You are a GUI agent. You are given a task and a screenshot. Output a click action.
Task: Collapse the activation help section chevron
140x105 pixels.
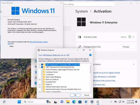click(134, 64)
